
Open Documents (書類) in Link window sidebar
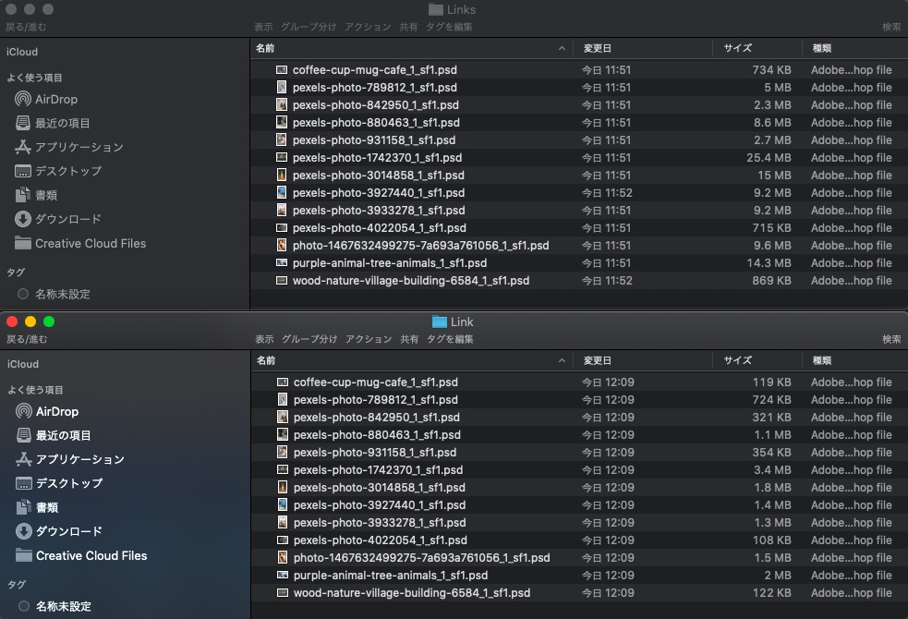(x=37, y=507)
